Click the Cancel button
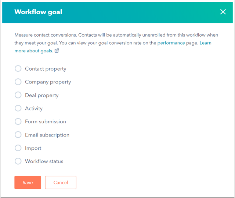The height and width of the screenshot is (198, 235). (x=61, y=183)
